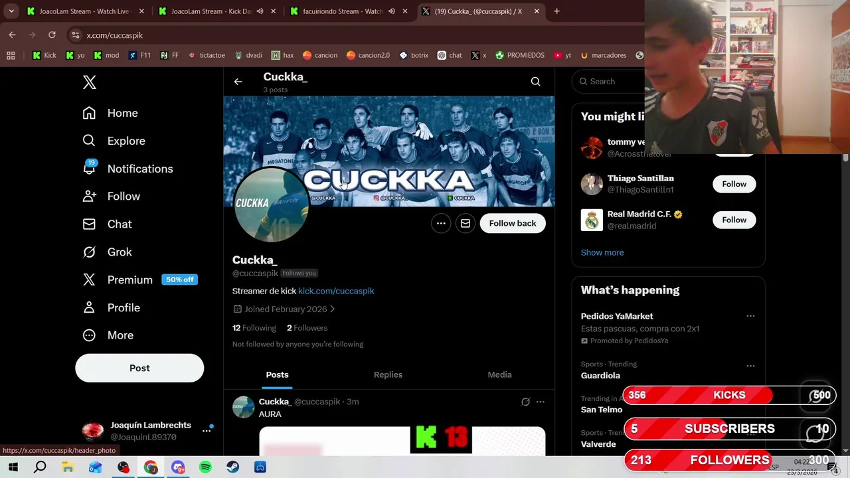Open more options on AURA post
The image size is (850, 478).
(541, 402)
